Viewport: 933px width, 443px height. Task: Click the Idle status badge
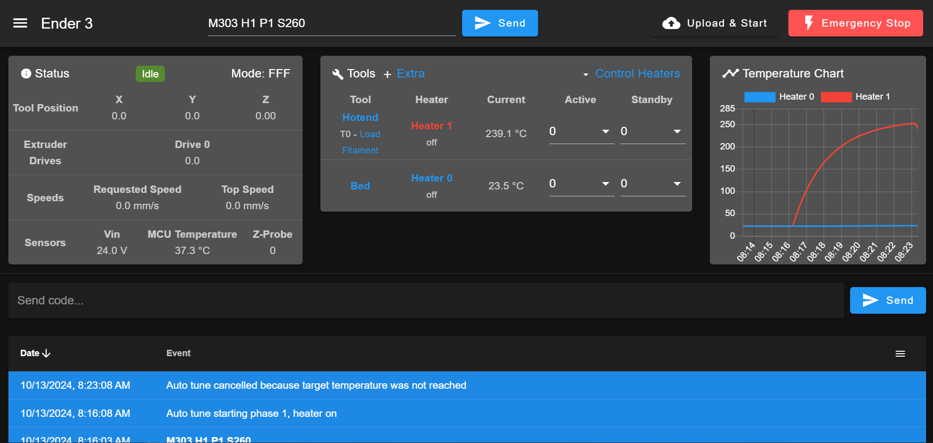pyautogui.click(x=150, y=74)
